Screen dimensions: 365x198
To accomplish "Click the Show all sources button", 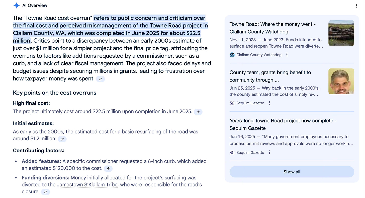I will [x=292, y=172].
